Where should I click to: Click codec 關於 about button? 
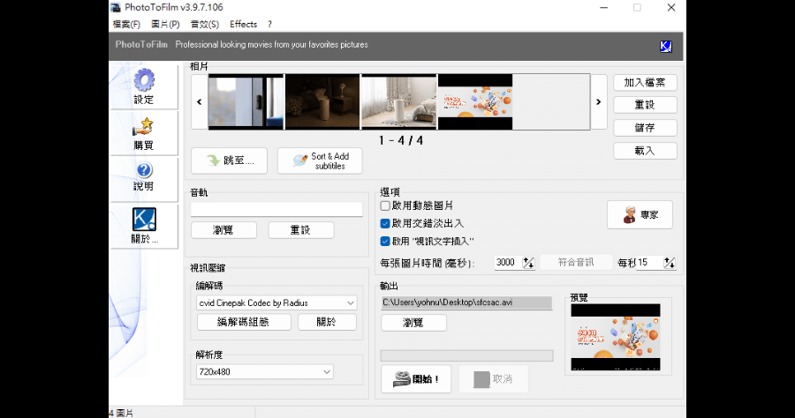click(x=327, y=322)
